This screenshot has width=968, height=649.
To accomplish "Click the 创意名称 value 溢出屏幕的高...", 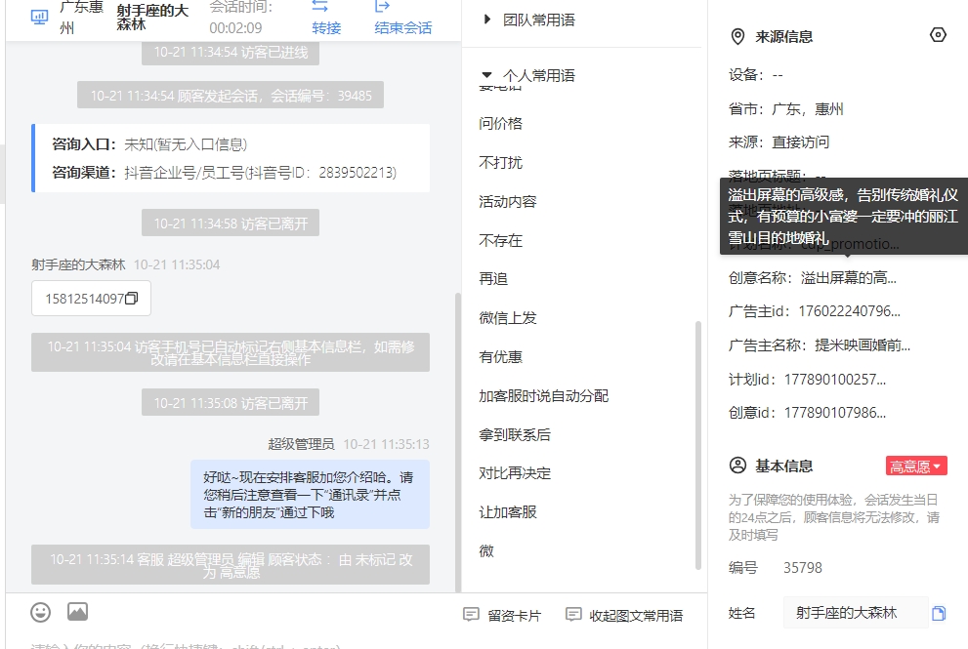I will coord(848,277).
